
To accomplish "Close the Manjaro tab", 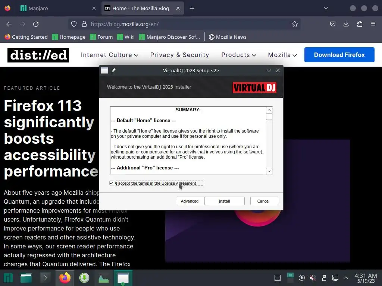I will [94, 8].
